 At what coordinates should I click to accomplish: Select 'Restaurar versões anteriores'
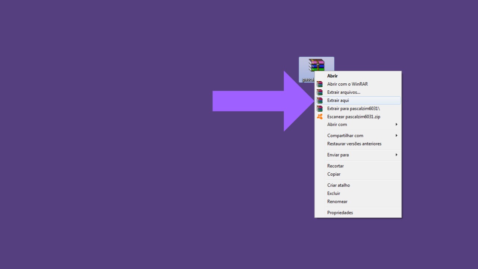[354, 143]
